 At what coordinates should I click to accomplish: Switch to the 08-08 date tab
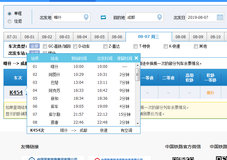point(181,37)
